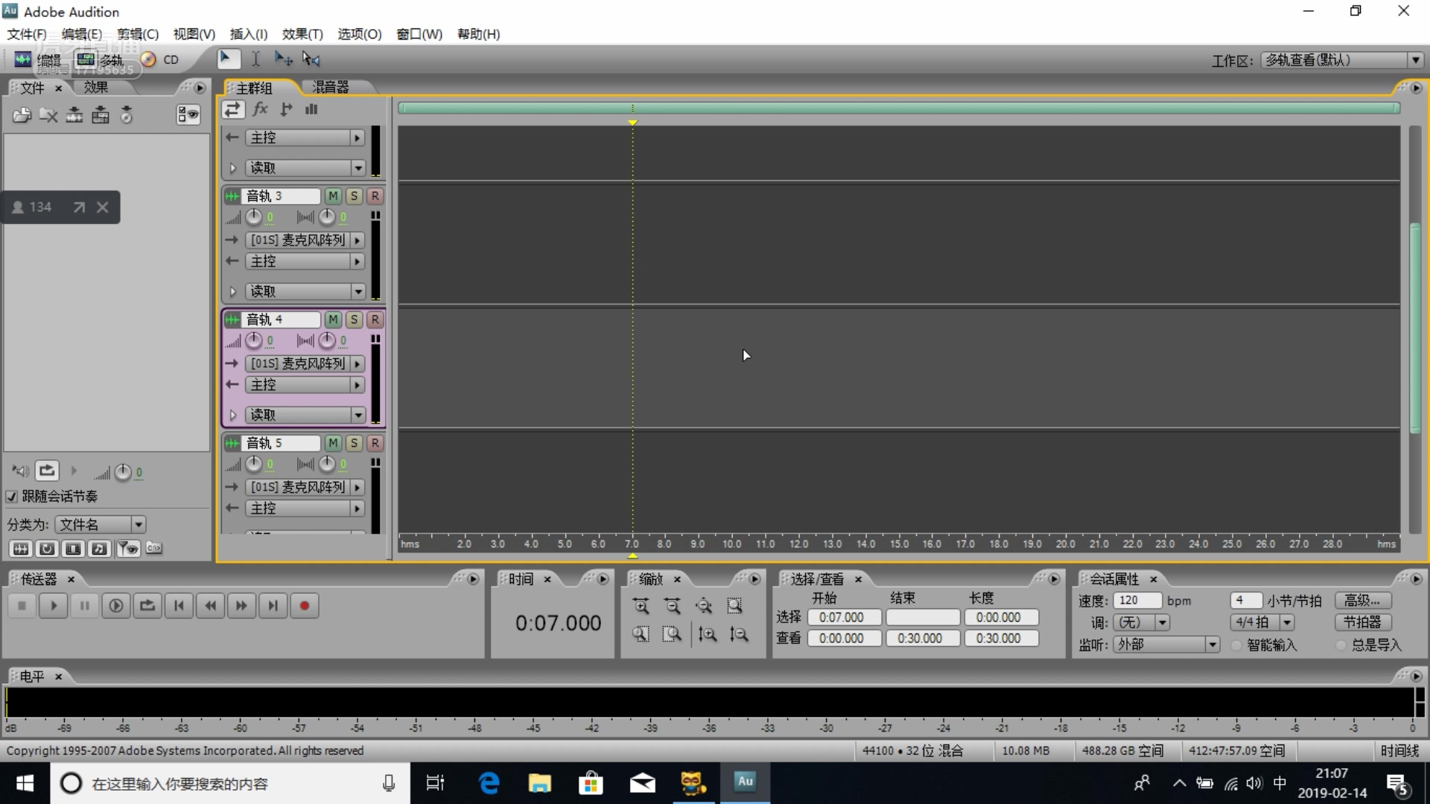Viewport: 1430px width, 804px height.
Task: Click Zoom In Horizontally icon
Action: pos(641,606)
